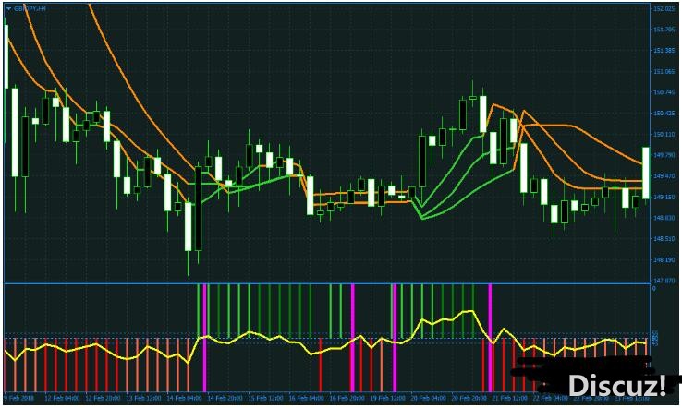Click the 16 Feb 04:00 time label

[x=307, y=398]
